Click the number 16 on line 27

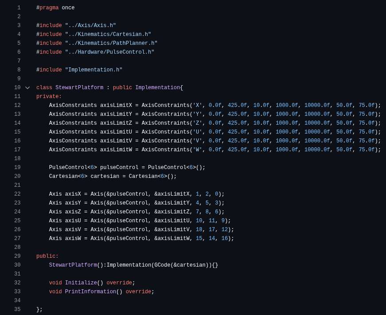[225, 238]
